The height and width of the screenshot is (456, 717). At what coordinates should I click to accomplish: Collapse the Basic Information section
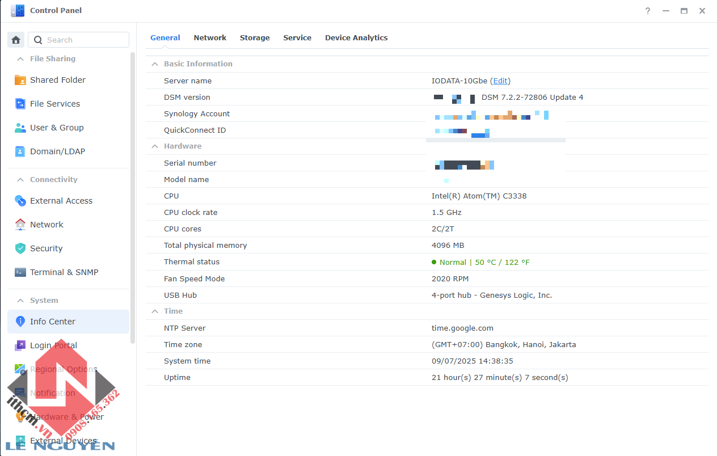154,64
